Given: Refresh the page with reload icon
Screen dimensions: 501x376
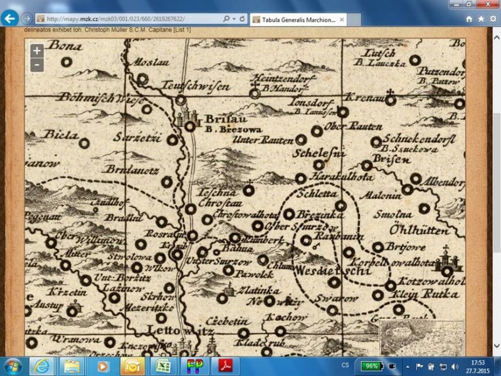Looking at the screenshot, I should pos(242,19).
